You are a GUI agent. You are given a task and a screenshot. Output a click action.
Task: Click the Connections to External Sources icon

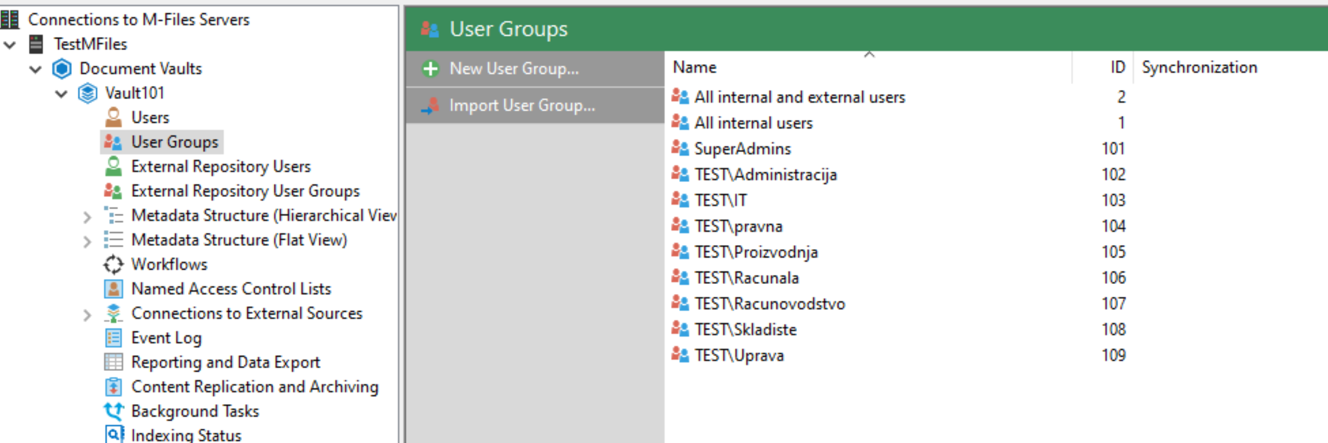[x=113, y=313]
